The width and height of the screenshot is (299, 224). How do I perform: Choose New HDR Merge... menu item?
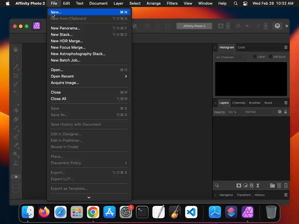coord(89,41)
